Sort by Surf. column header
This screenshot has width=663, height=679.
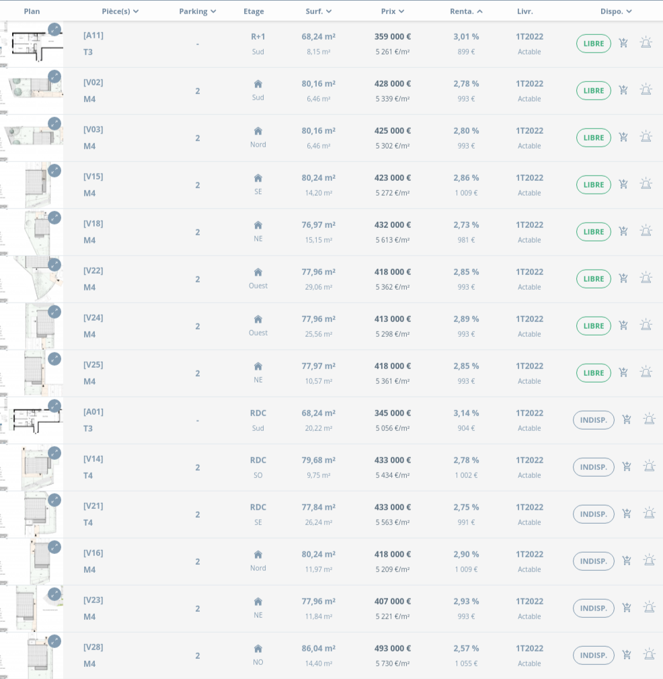click(x=319, y=11)
